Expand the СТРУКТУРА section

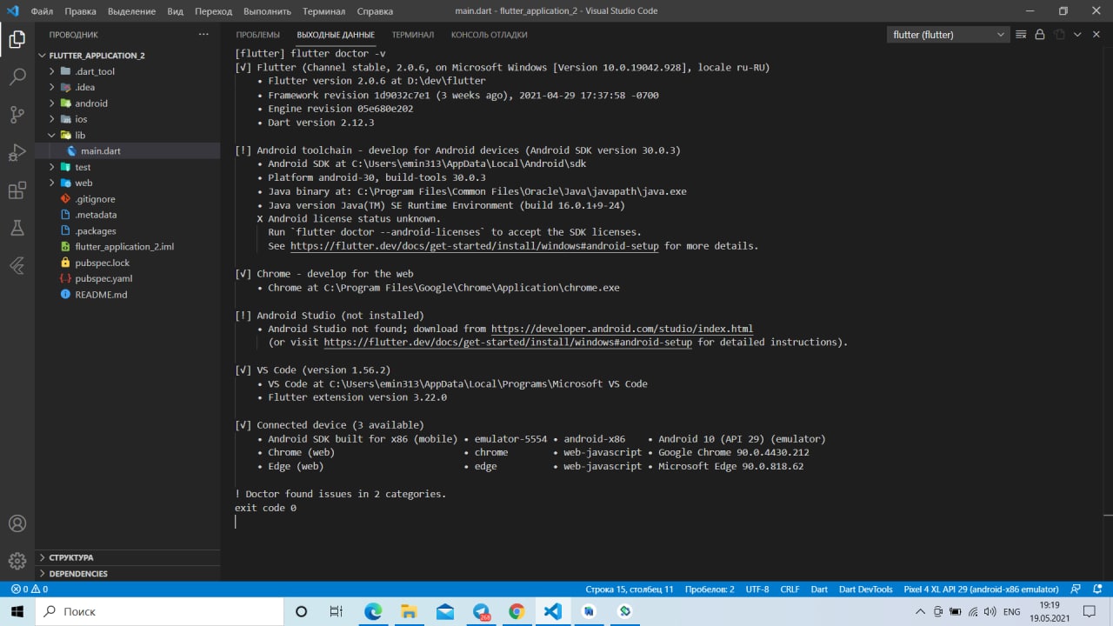tap(128, 557)
